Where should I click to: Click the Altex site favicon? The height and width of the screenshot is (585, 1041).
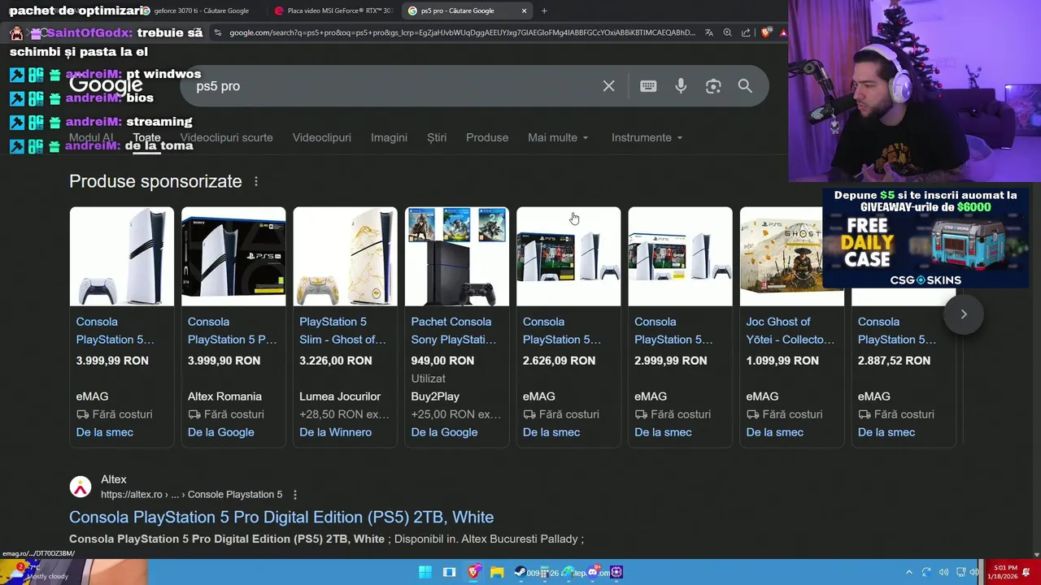(81, 487)
